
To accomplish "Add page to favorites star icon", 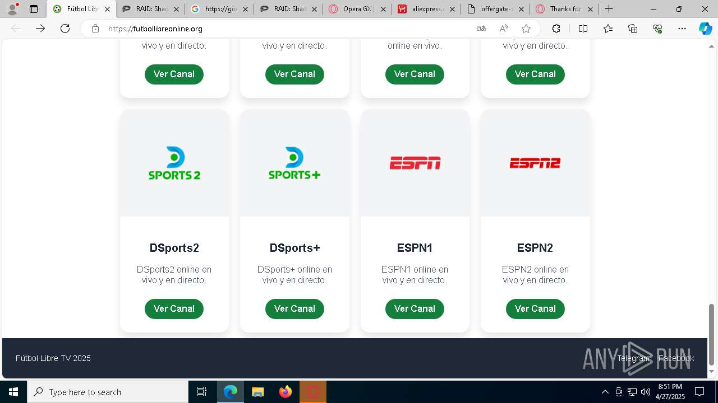I will pos(526,29).
